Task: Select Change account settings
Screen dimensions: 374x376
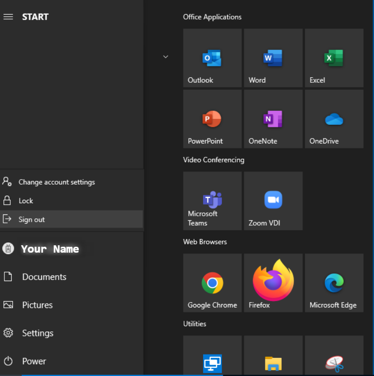Action: [x=56, y=182]
